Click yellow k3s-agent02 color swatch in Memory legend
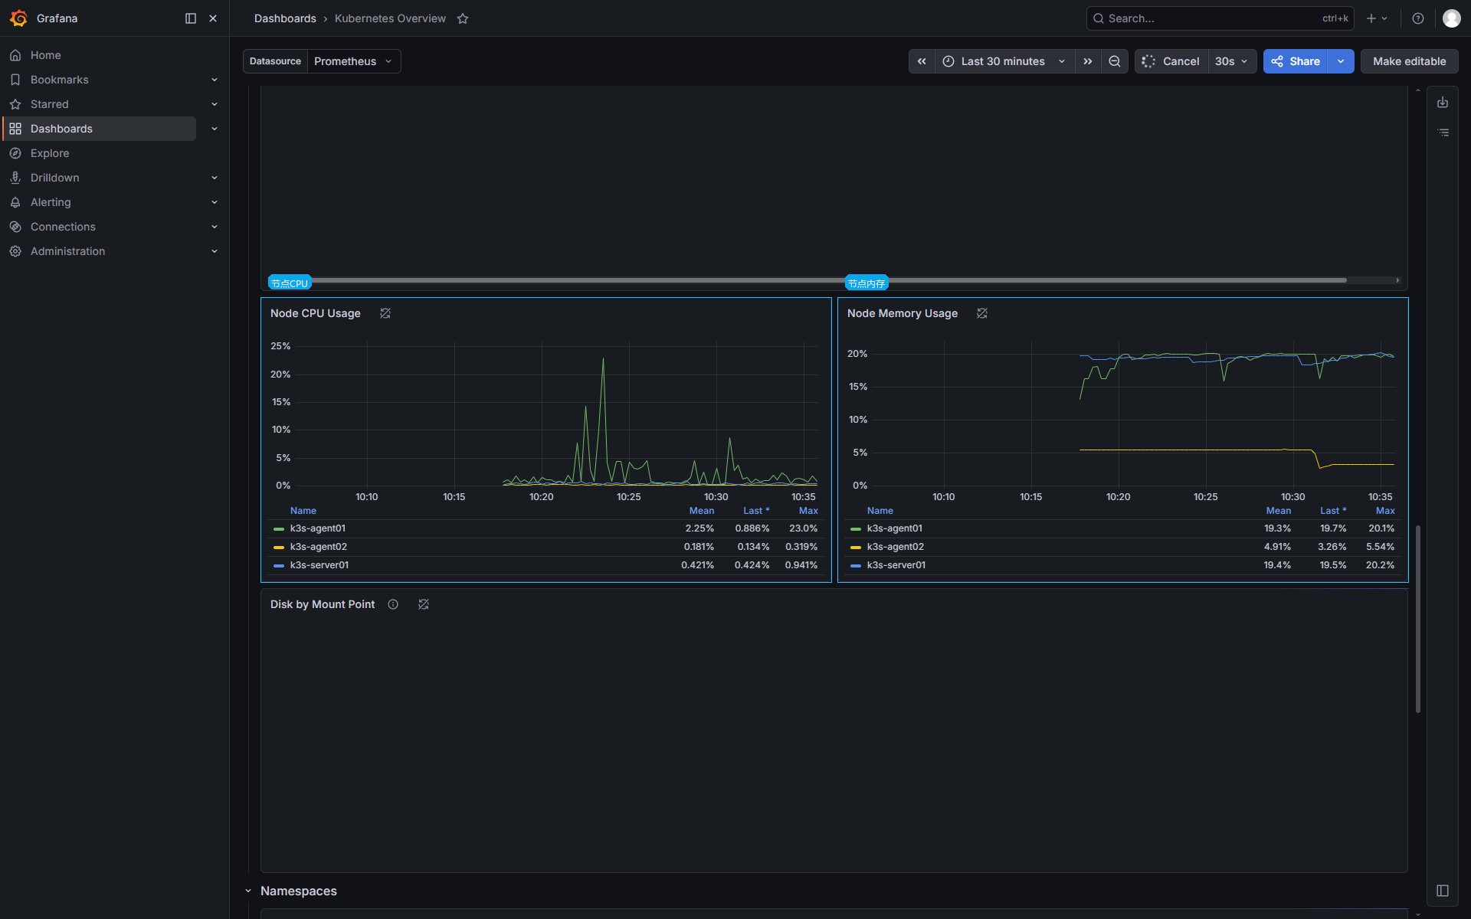The height and width of the screenshot is (919, 1471). pyautogui.click(x=856, y=548)
